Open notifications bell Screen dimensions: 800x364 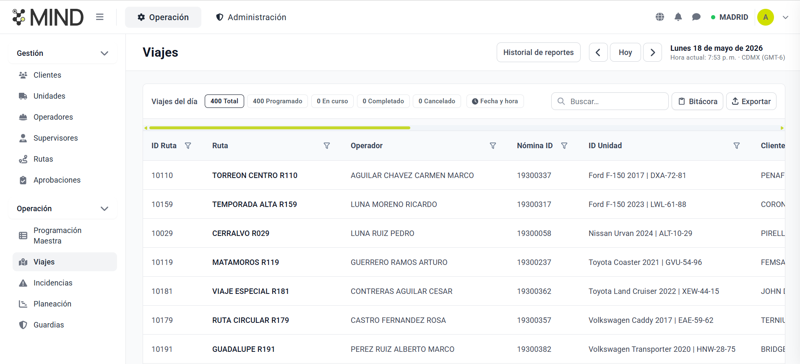tap(678, 17)
